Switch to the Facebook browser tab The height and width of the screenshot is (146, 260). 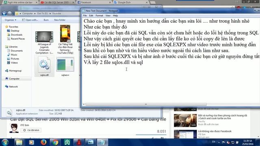(94, 2)
